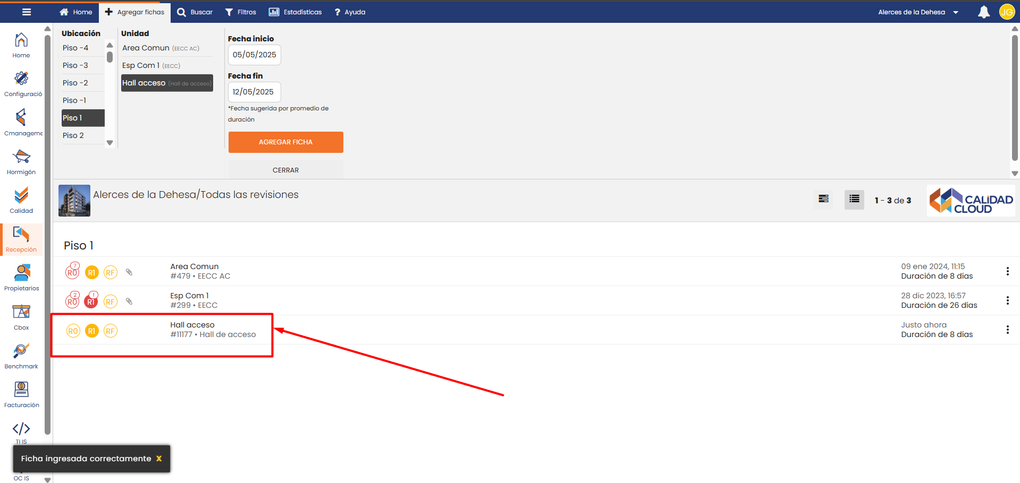Click attachment paperclip on Area Comun row
Image resolution: width=1020 pixels, height=483 pixels.
[x=129, y=272]
